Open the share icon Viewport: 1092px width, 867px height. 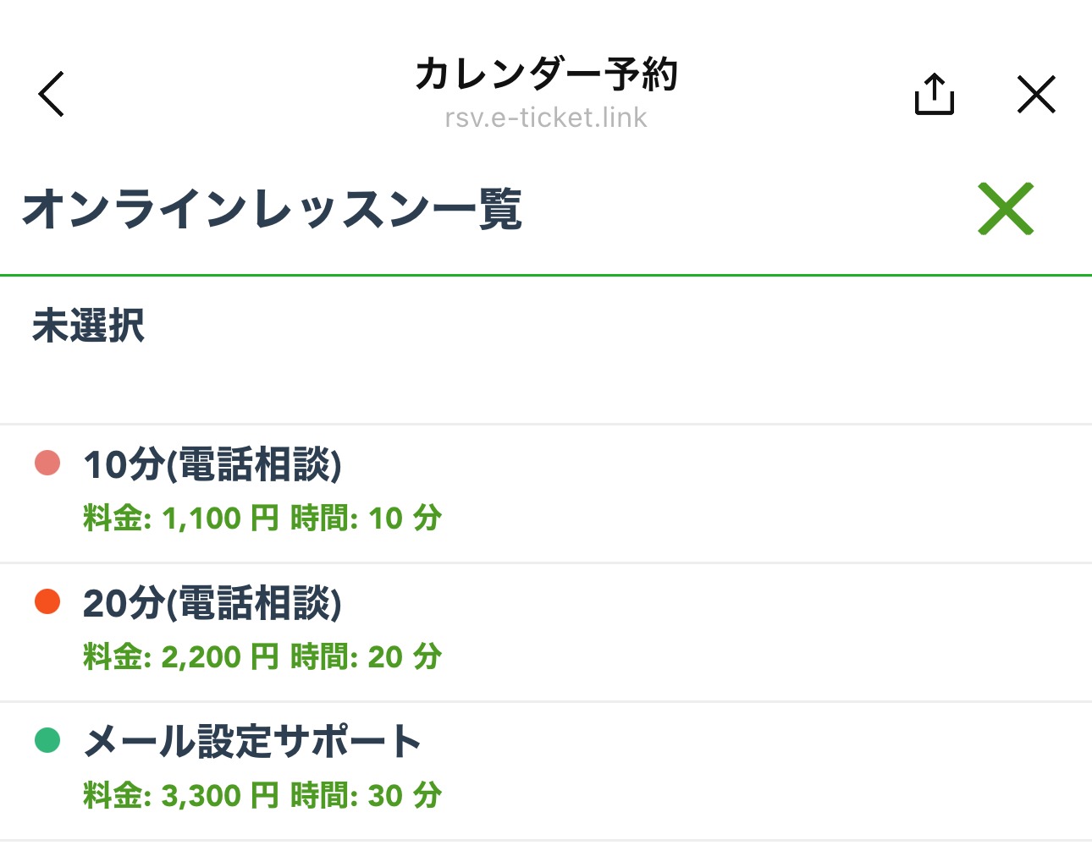[935, 94]
